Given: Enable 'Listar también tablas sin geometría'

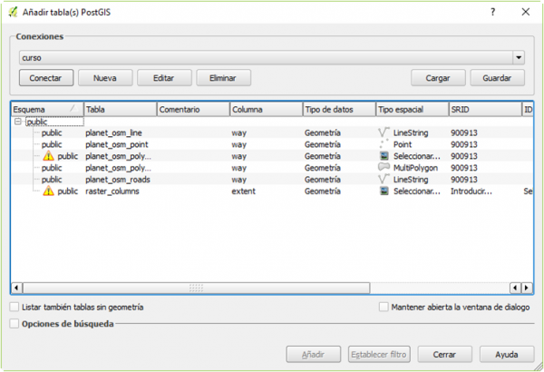Looking at the screenshot, I should (14, 308).
